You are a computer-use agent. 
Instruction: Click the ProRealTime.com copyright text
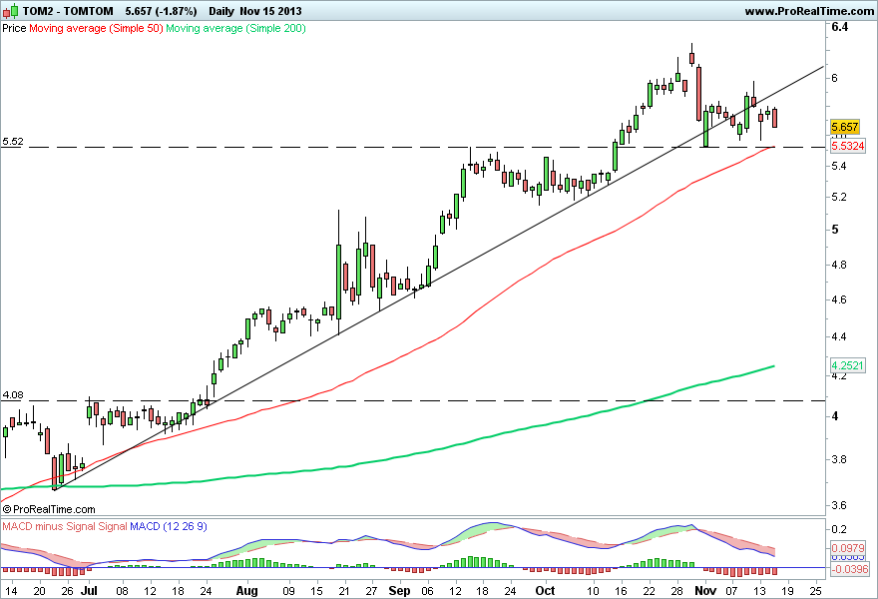coord(49,509)
